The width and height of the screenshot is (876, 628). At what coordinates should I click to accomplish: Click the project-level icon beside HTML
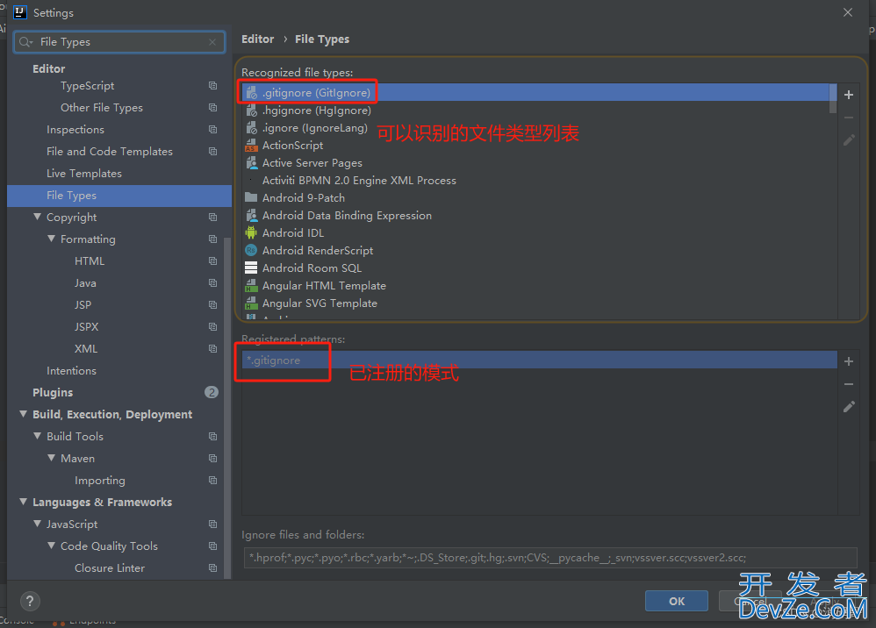point(212,260)
